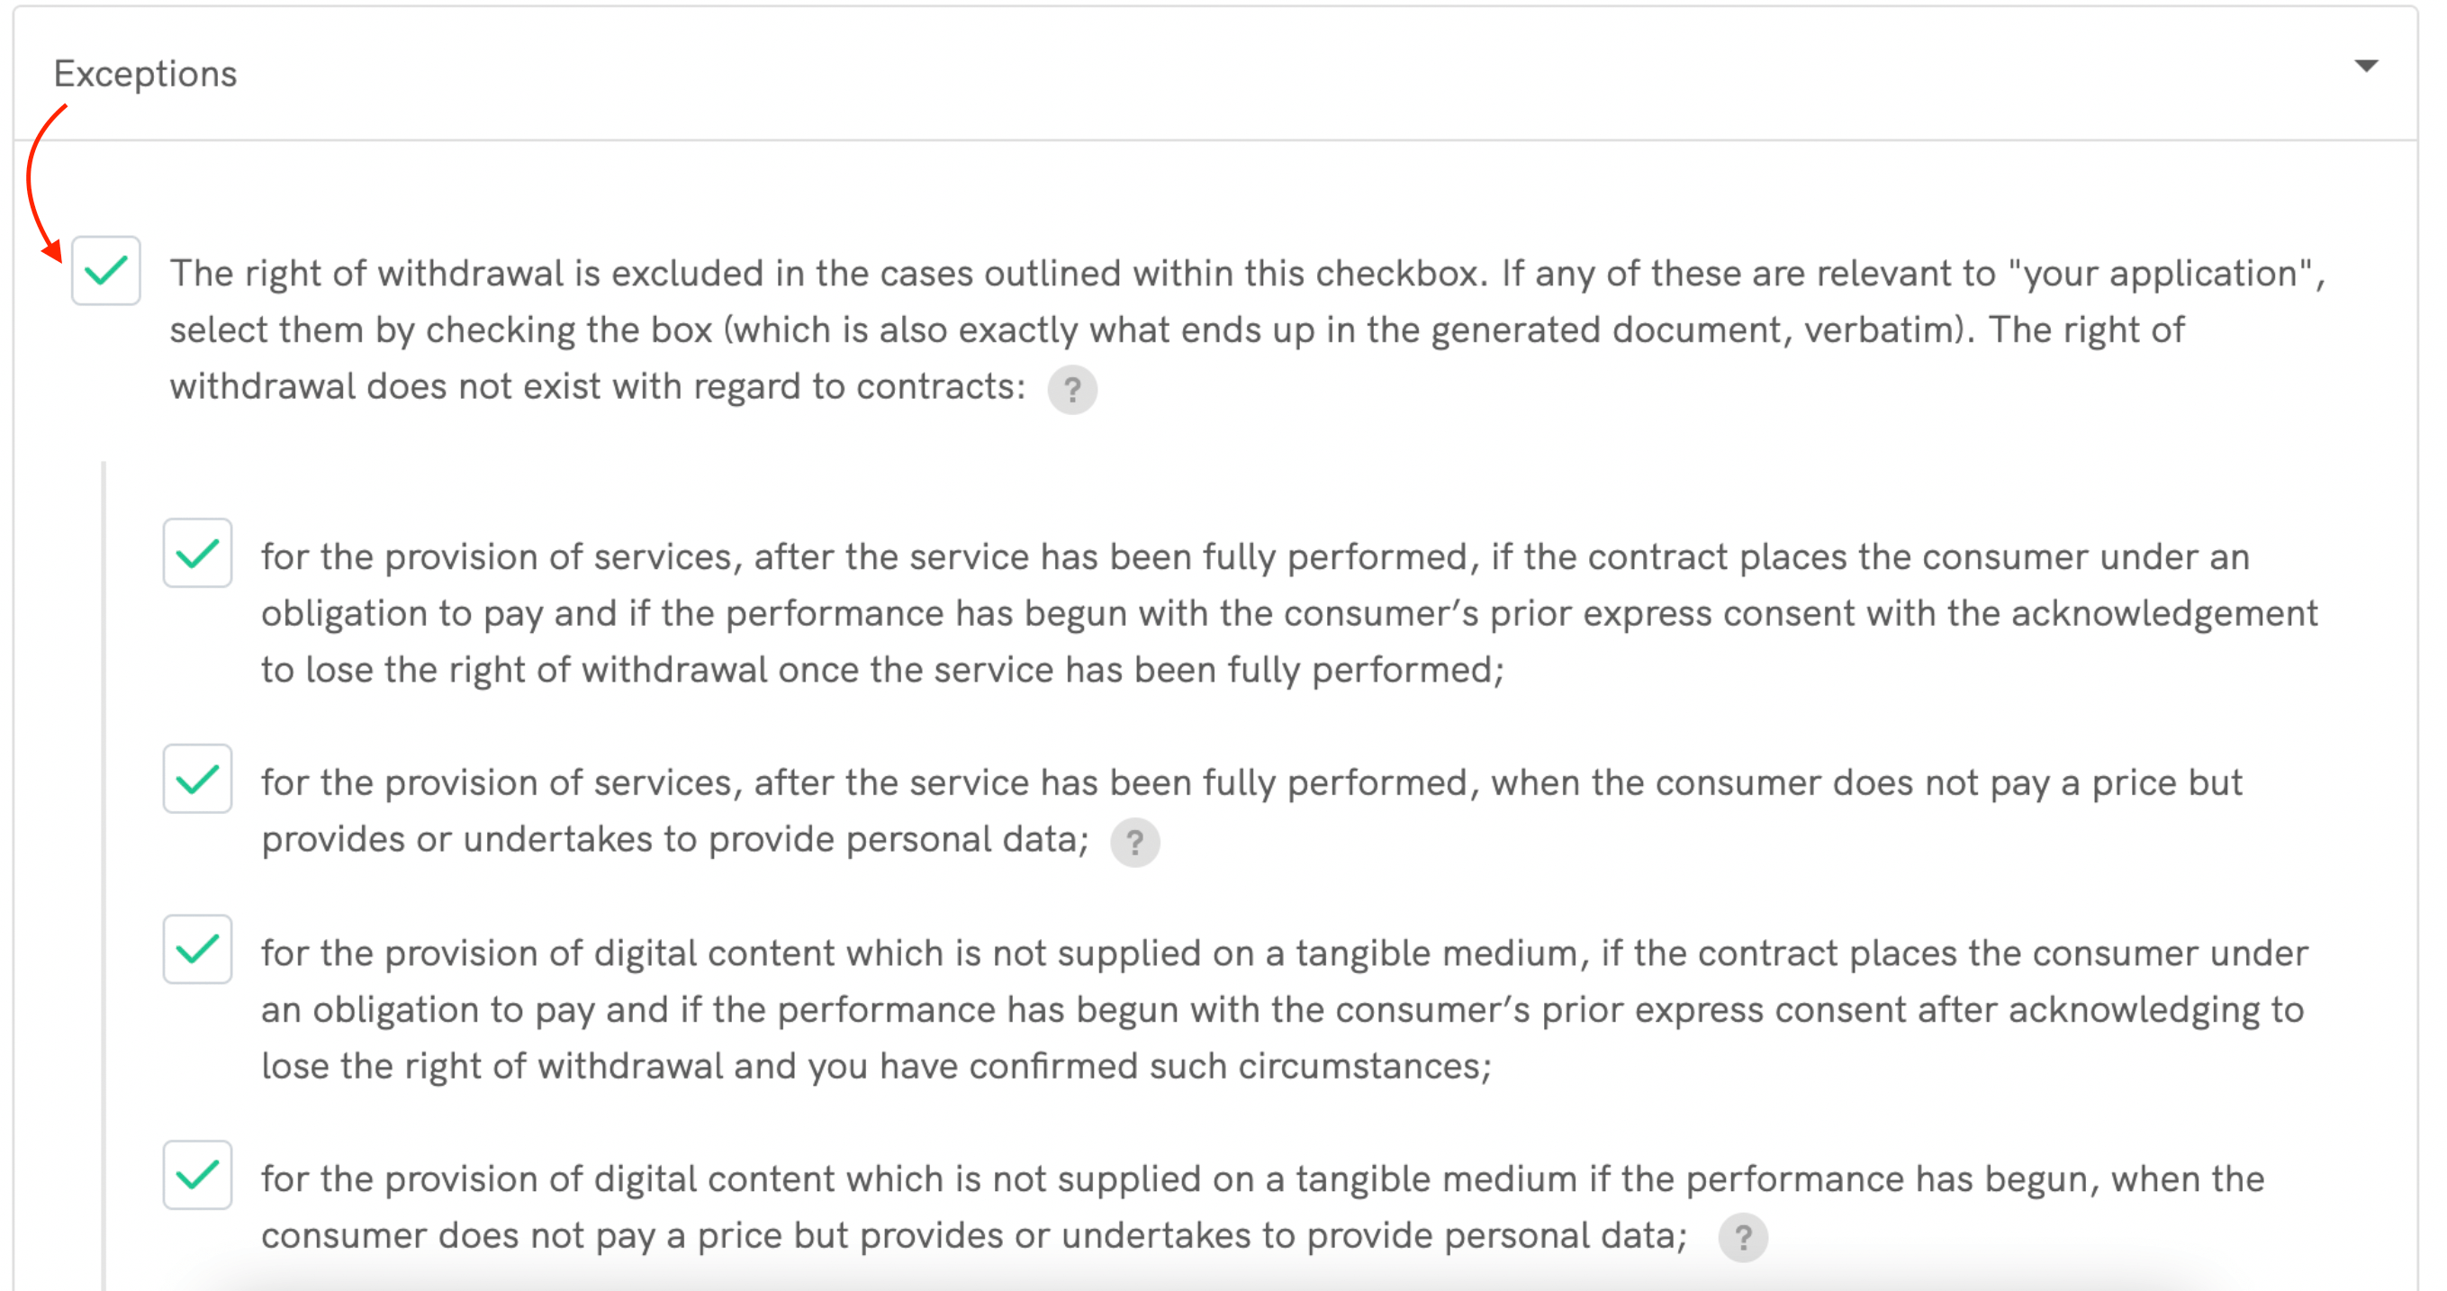Uncheck the main right of withdrawal exclusion checkbox

coord(106,272)
